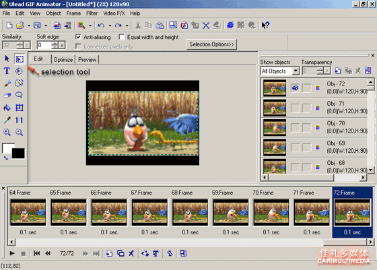The width and height of the screenshot is (377, 270).
Task: Click the frame panel horizontal scrollbar
Action: [x=191, y=242]
